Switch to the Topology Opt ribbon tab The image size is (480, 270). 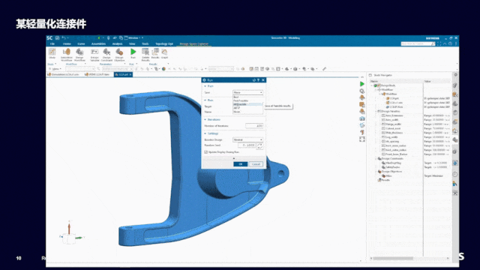[164, 44]
